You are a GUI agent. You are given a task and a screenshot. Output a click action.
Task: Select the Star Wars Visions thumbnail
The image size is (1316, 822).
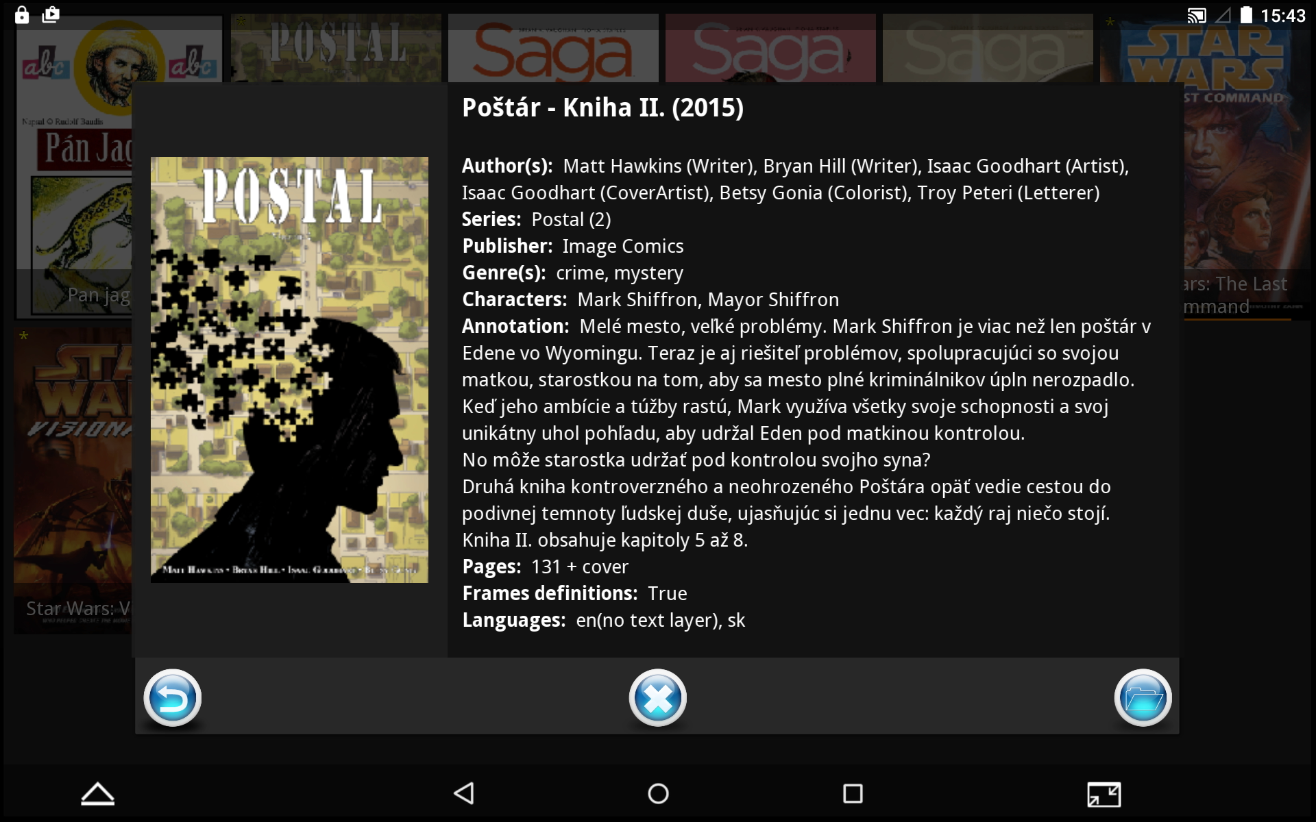pyautogui.click(x=73, y=480)
